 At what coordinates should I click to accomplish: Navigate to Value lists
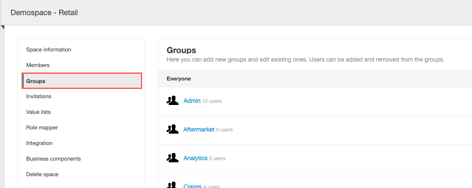[x=38, y=112]
